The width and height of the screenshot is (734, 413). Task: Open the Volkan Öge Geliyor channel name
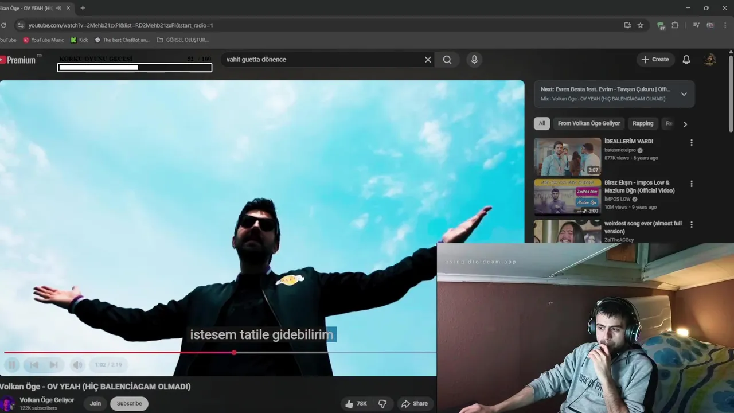coord(47,400)
